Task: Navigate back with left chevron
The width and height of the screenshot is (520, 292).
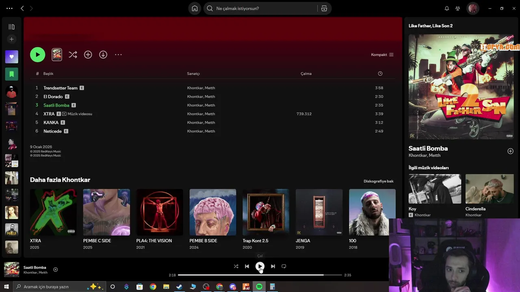Action: tap(22, 9)
